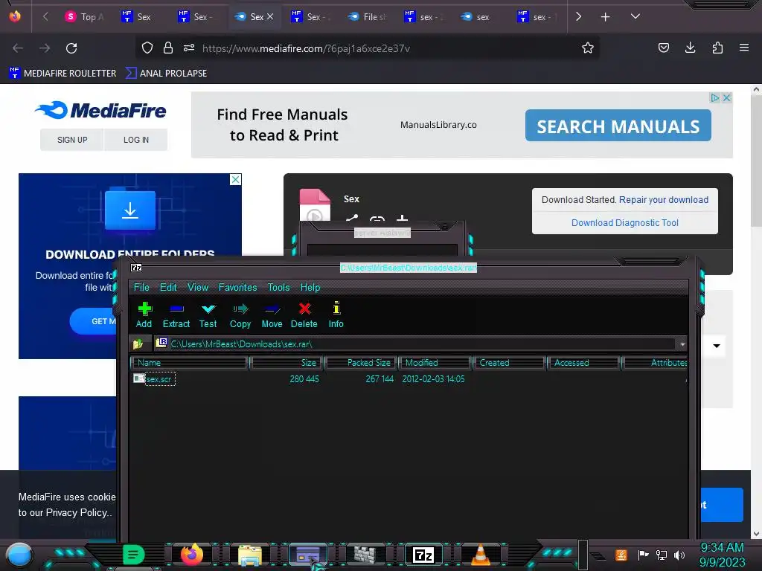Bookmark this page with the star icon
Image resolution: width=762 pixels, height=571 pixels.
tap(588, 48)
